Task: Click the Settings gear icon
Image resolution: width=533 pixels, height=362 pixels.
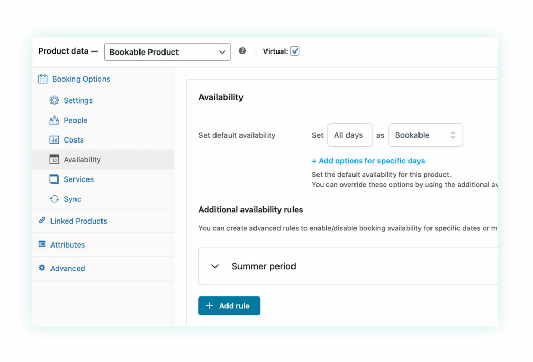Action: (x=54, y=100)
